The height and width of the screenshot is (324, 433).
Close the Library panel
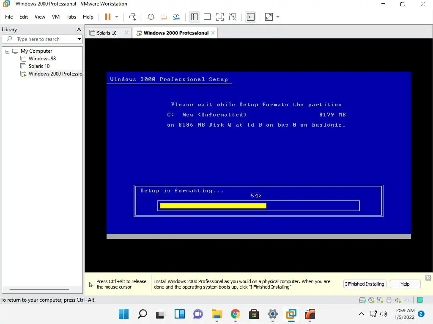pos(79,29)
